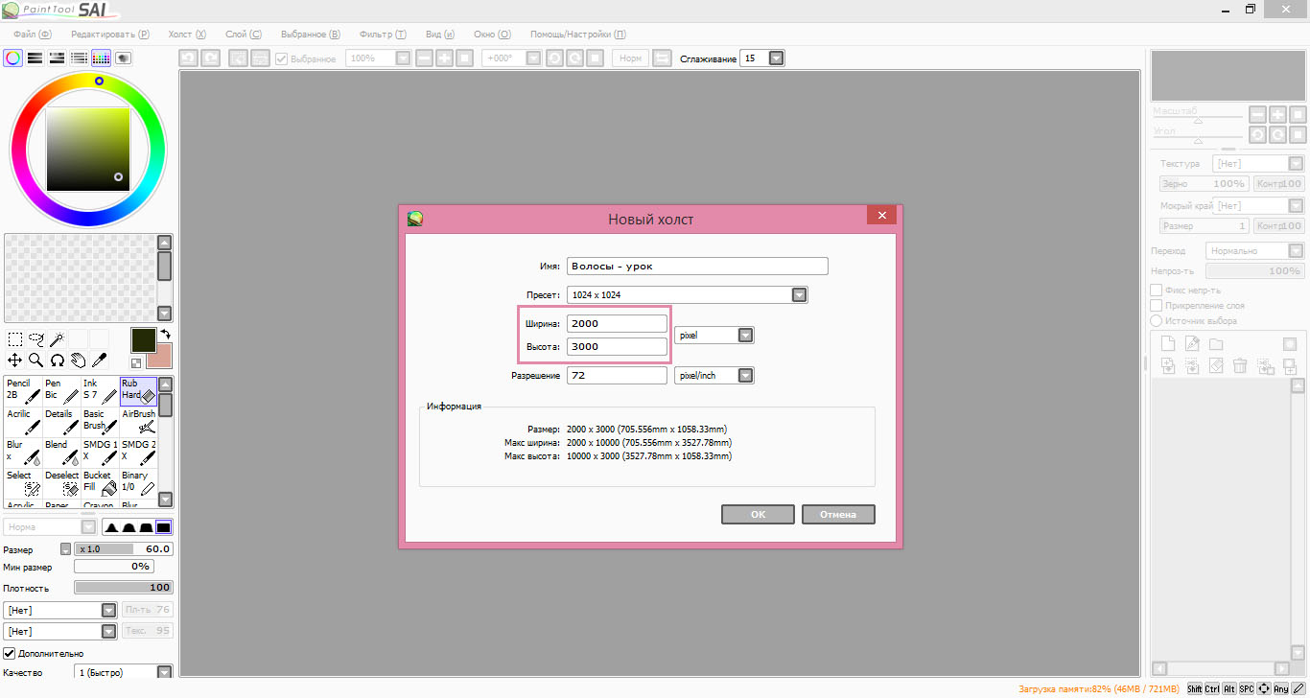The width and height of the screenshot is (1310, 698).
Task: Expand the pixel units dropdown for size
Action: (x=745, y=336)
